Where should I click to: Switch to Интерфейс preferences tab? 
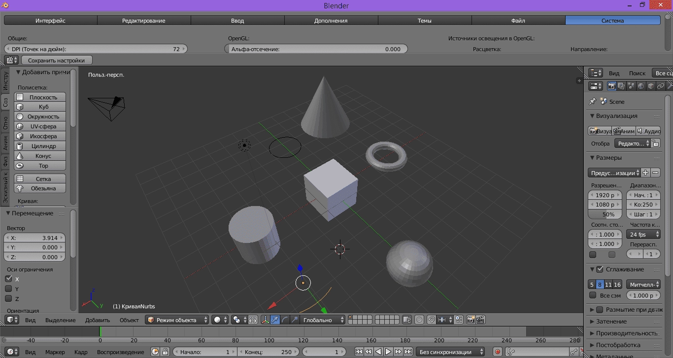tap(50, 21)
